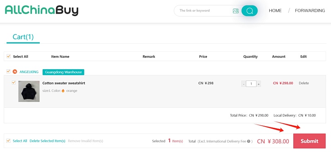
Task: Uncheck the Cotton sweater sweatshirt item checkbox
Action: click(x=14, y=82)
